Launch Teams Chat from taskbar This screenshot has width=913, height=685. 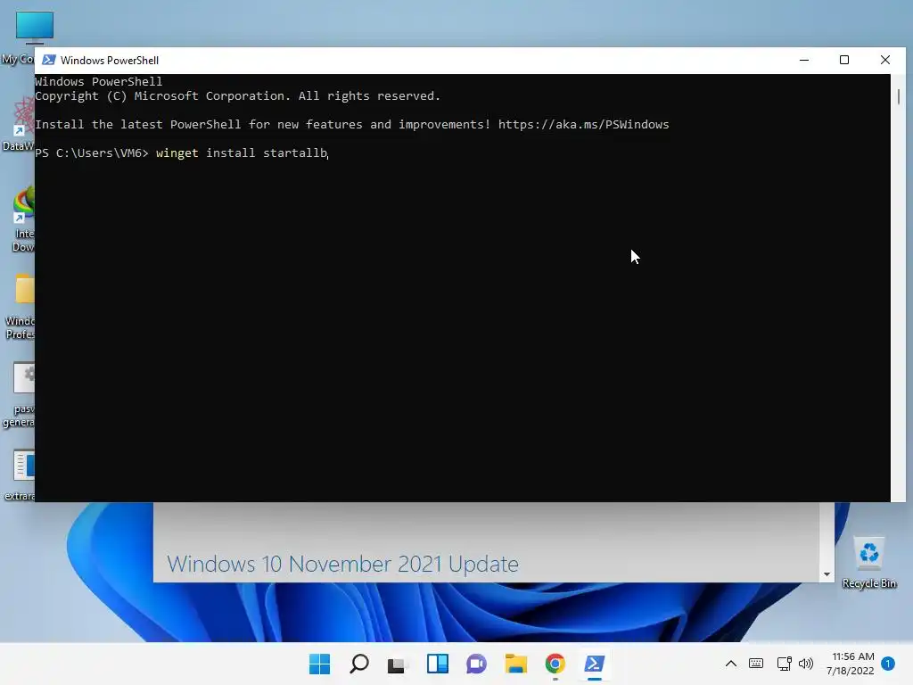click(x=476, y=664)
